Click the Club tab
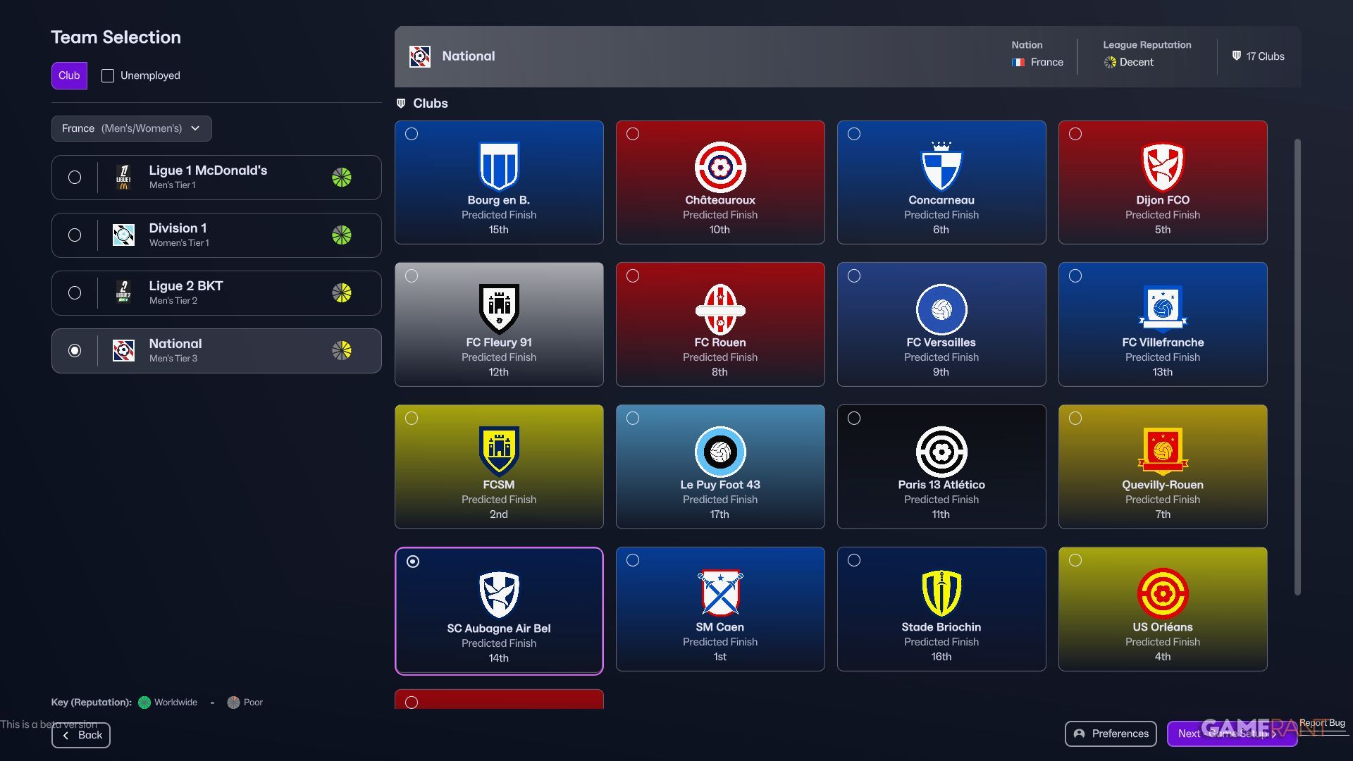This screenshot has width=1353, height=761. (x=69, y=75)
